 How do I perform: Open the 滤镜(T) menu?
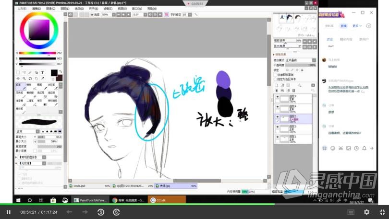[x=108, y=9]
